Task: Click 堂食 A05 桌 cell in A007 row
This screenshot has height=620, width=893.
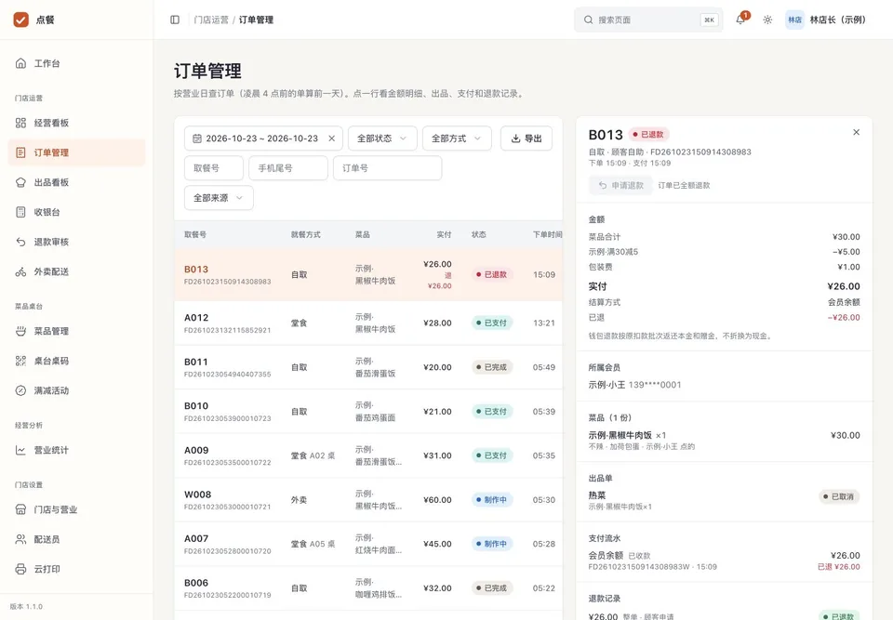Action: click(x=313, y=544)
